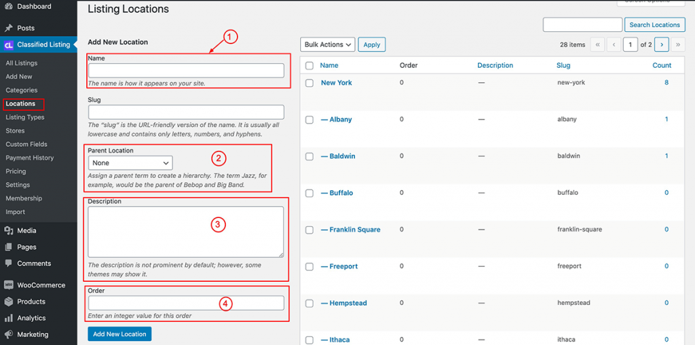The width and height of the screenshot is (695, 345).
Task: Click the Posts pushpin icon
Action: (x=8, y=28)
